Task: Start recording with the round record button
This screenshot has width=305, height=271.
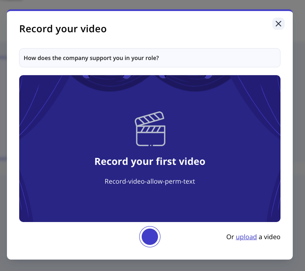Action: [150, 237]
